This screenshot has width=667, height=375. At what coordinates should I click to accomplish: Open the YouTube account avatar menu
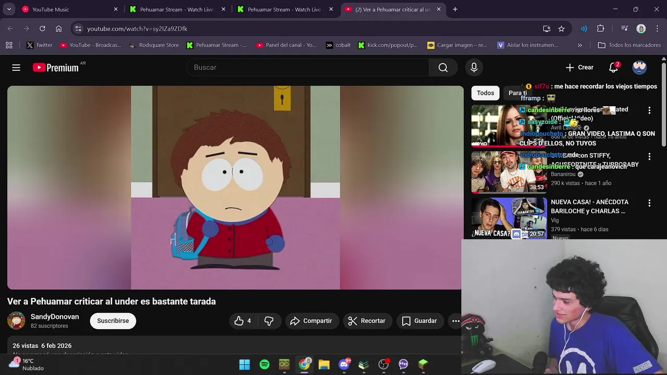(x=639, y=67)
